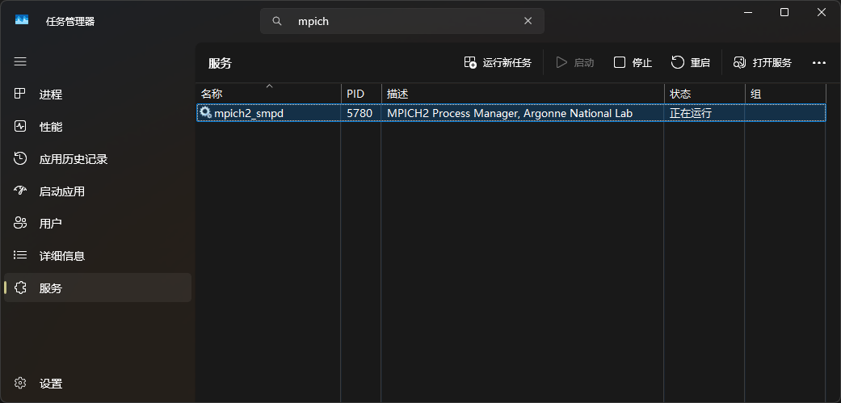
Task: Click the search field containing mpich
Action: pyautogui.click(x=402, y=21)
